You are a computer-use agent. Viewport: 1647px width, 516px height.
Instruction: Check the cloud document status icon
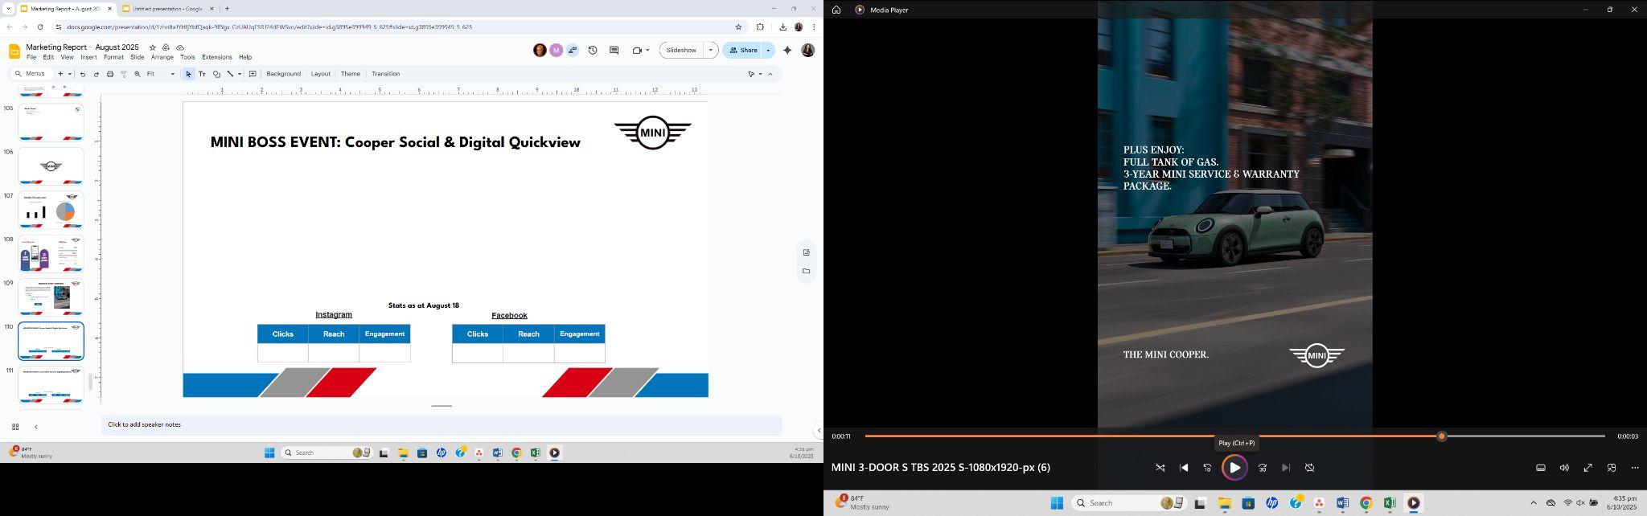179,47
